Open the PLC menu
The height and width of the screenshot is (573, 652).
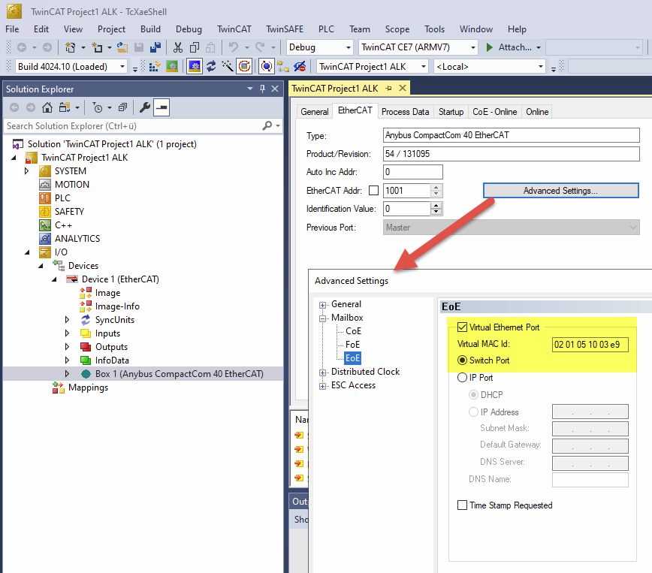[x=327, y=29]
